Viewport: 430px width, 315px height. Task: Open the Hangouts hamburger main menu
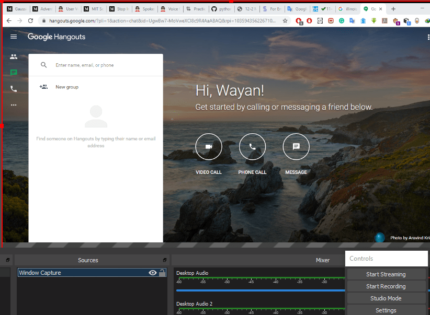pos(14,37)
